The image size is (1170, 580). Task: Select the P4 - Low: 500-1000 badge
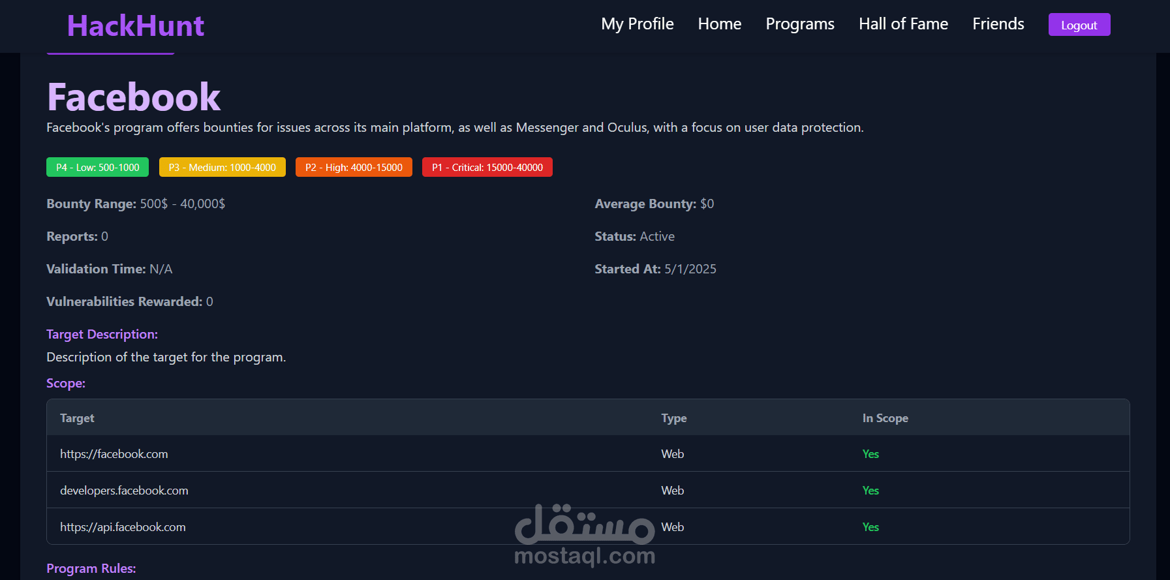click(97, 167)
